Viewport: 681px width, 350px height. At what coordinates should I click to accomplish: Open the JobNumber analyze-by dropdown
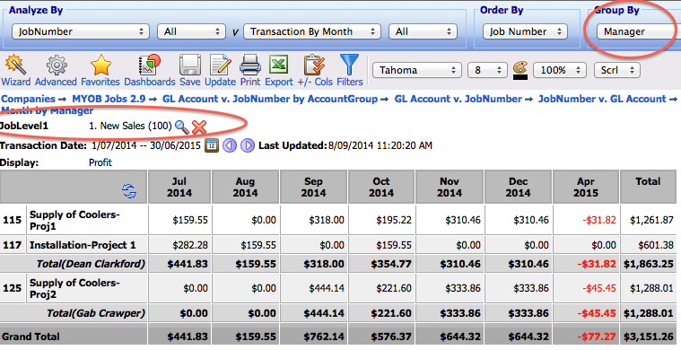(81, 31)
